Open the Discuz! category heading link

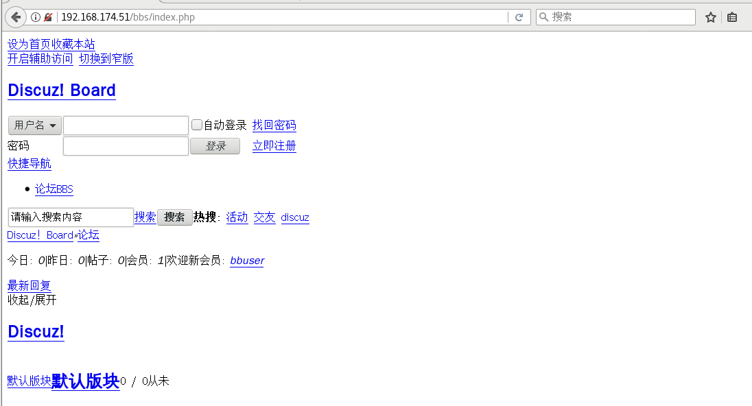[36, 332]
